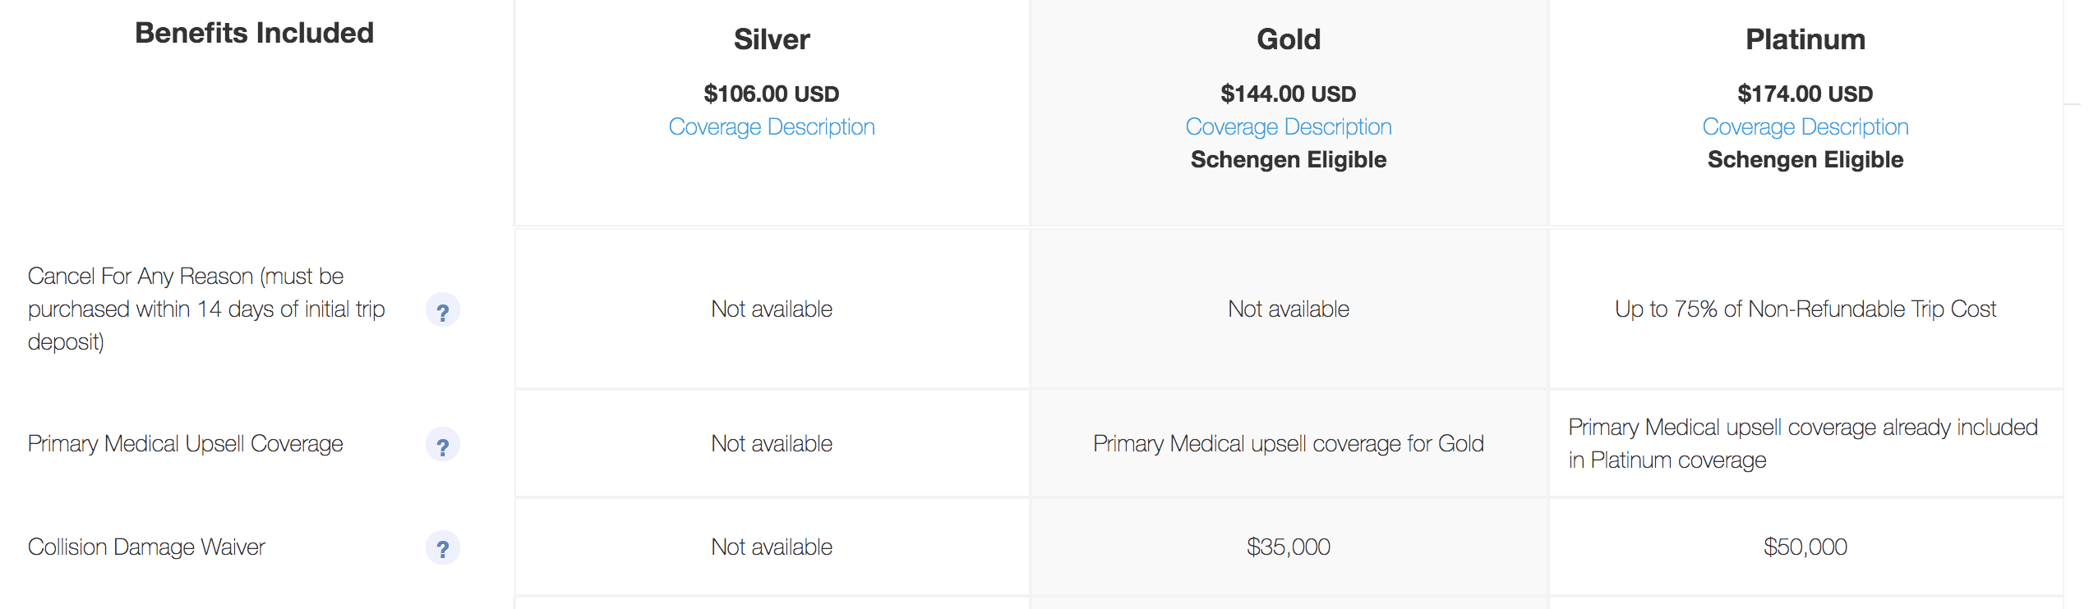This screenshot has width=2089, height=609.
Task: Click Platinum's 75% Non-Refundable Trip Cost cell
Action: pyautogui.click(x=1805, y=309)
